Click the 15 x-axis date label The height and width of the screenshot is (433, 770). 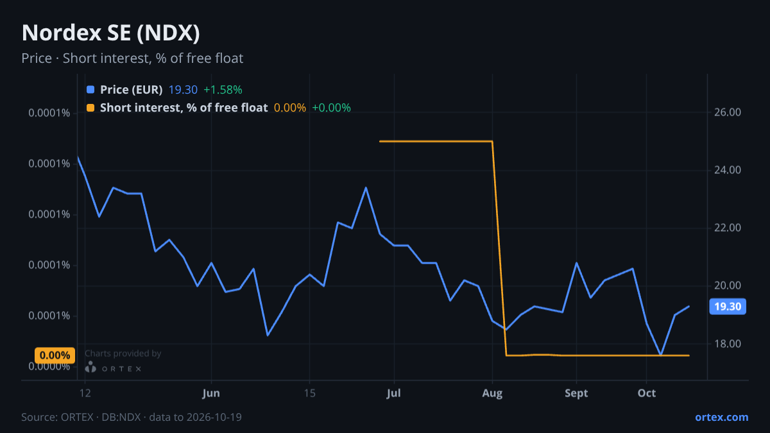pyautogui.click(x=309, y=393)
